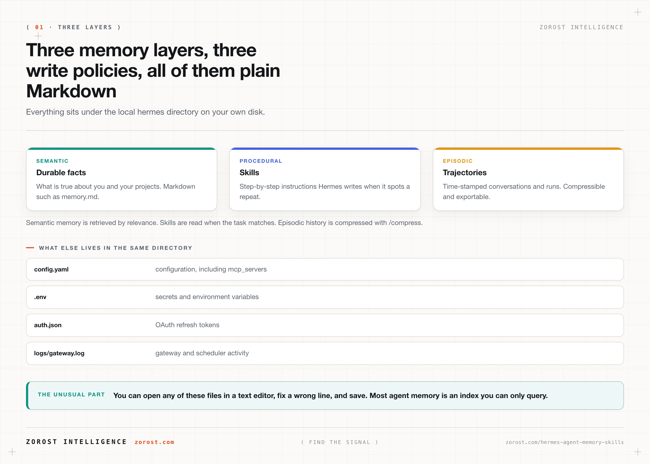The height and width of the screenshot is (464, 650).
Task: Click the sentence mentioning /compress
Action: (224, 223)
